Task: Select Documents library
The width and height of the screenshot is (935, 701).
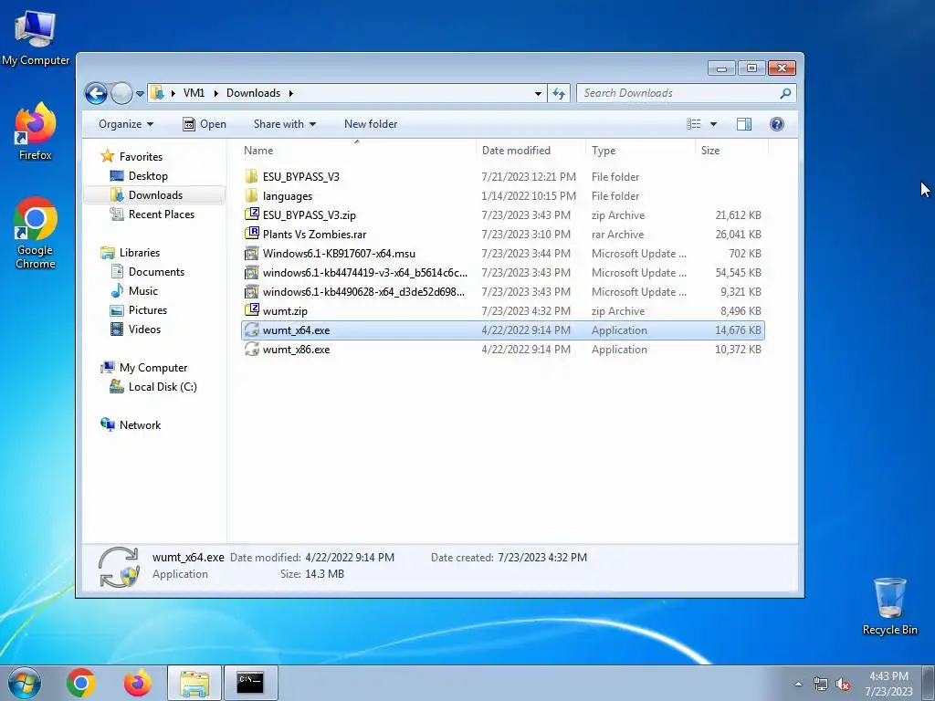Action: [x=156, y=272]
